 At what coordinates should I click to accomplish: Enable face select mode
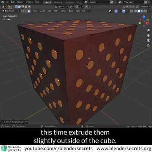[x=29, y=11]
